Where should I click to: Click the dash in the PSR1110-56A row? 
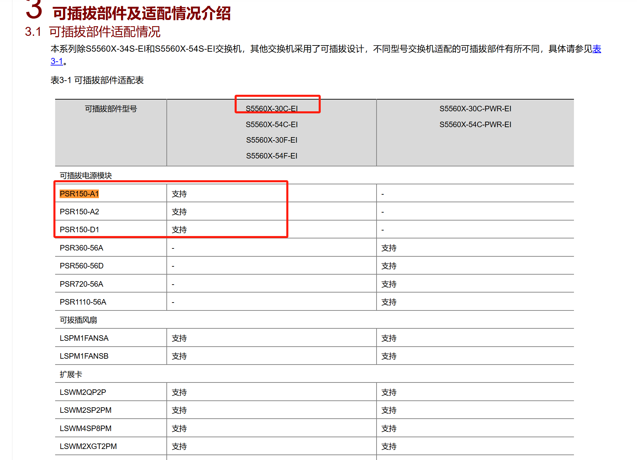pos(173,303)
